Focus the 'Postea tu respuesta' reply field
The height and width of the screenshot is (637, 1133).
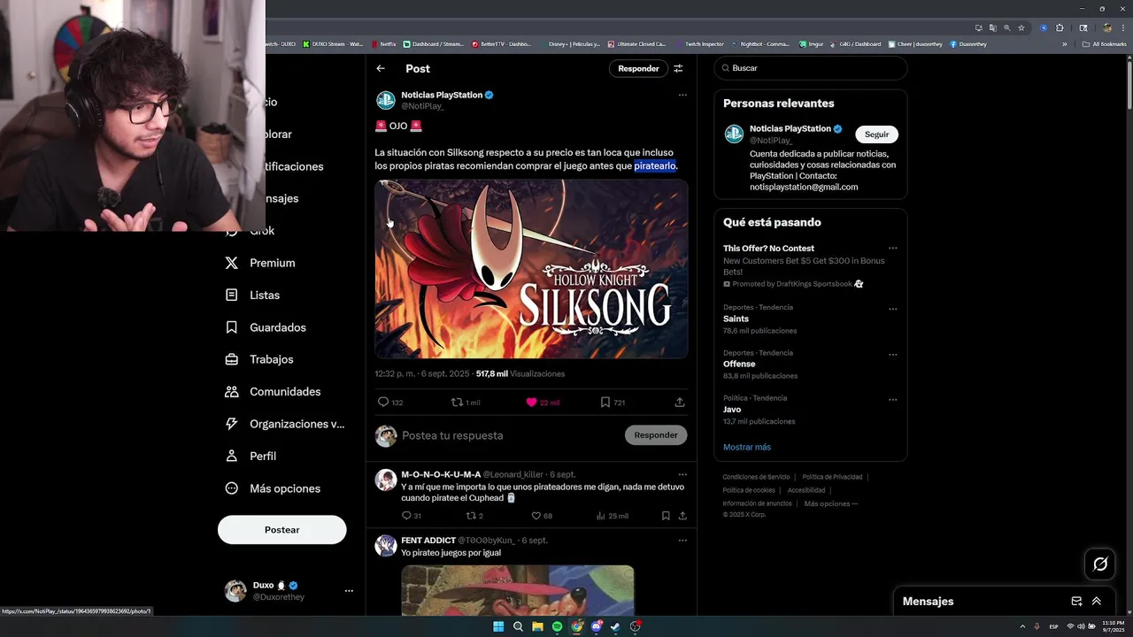[509, 435]
